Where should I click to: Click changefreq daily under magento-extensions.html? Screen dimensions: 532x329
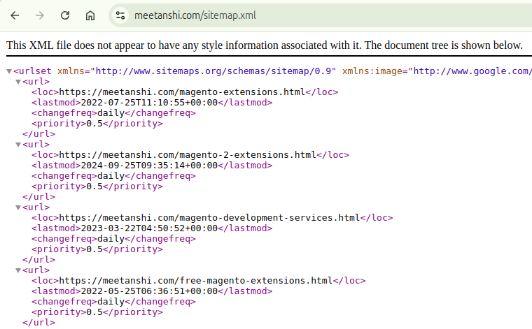point(111,113)
